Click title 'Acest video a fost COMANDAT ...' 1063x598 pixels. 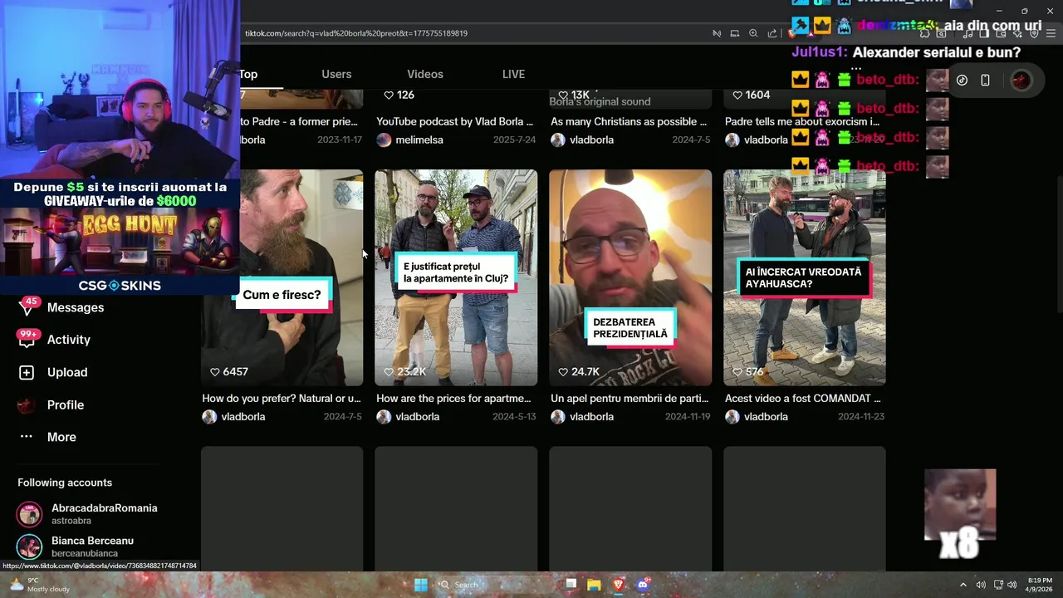(x=803, y=399)
